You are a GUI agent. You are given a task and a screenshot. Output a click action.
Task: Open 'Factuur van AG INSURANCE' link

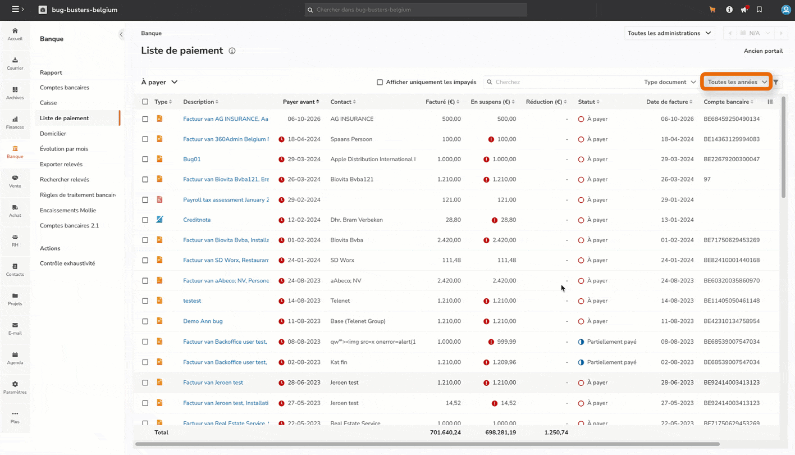pyautogui.click(x=225, y=119)
